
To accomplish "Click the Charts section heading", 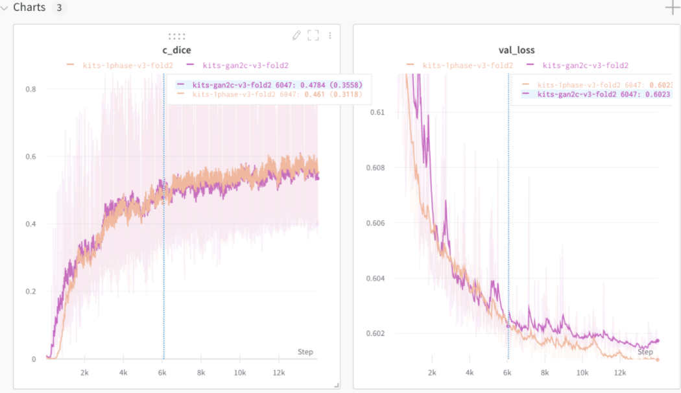I will 29,7.
